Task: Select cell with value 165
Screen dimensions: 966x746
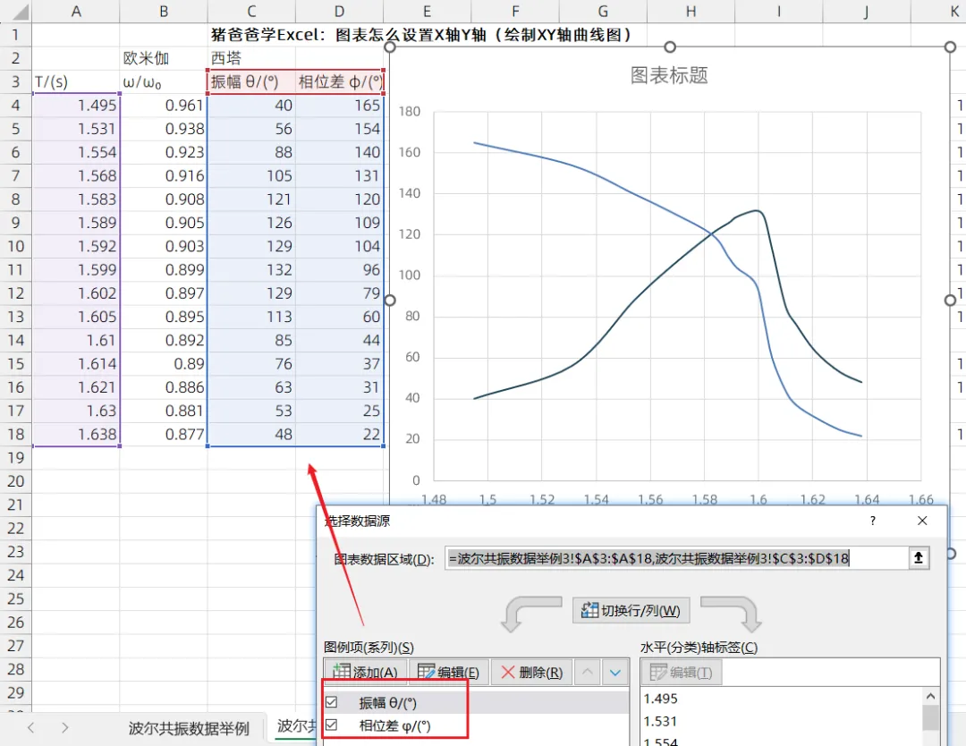Action: coord(340,106)
